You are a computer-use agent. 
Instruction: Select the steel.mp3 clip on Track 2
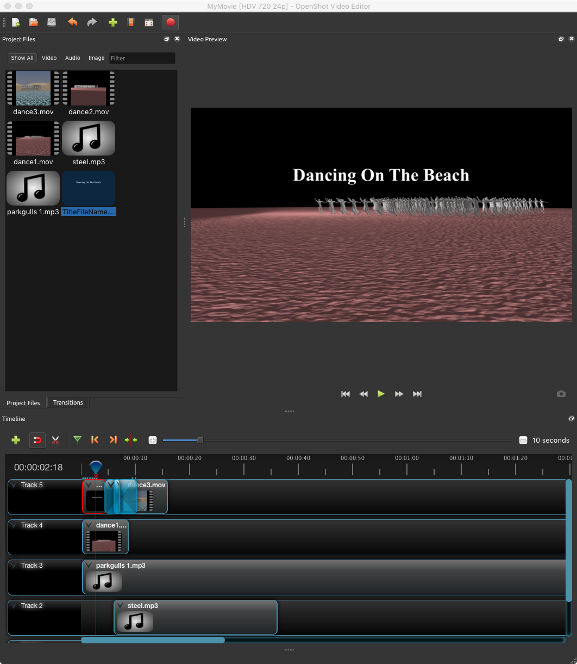196,617
